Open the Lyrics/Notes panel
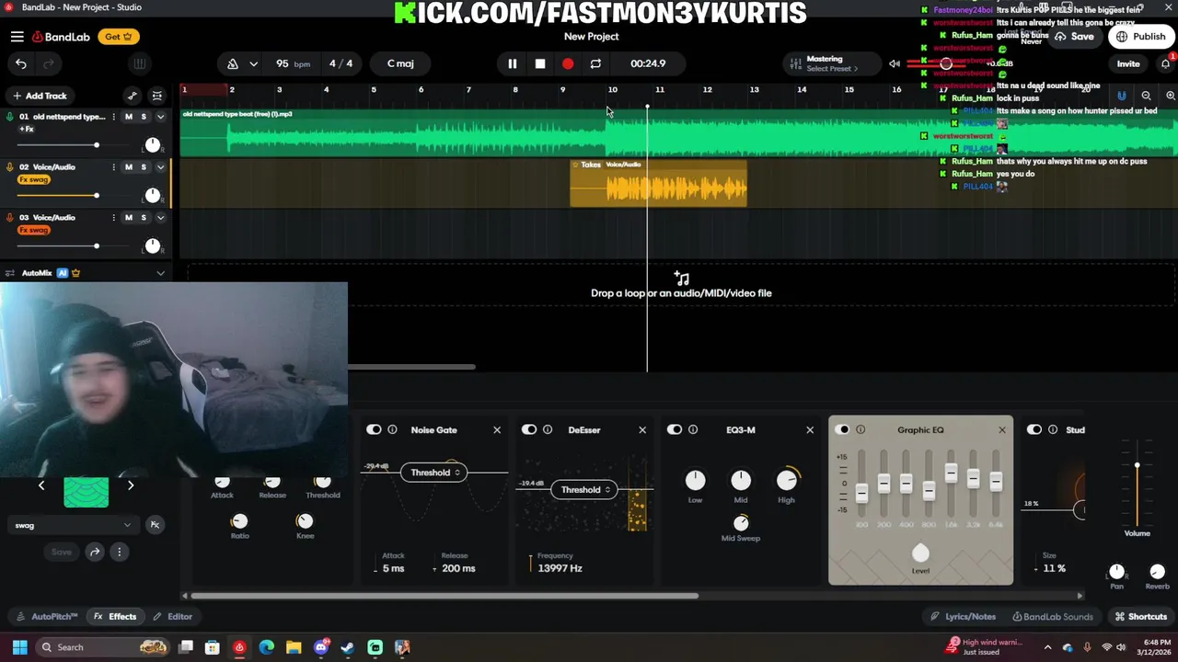 (x=963, y=617)
